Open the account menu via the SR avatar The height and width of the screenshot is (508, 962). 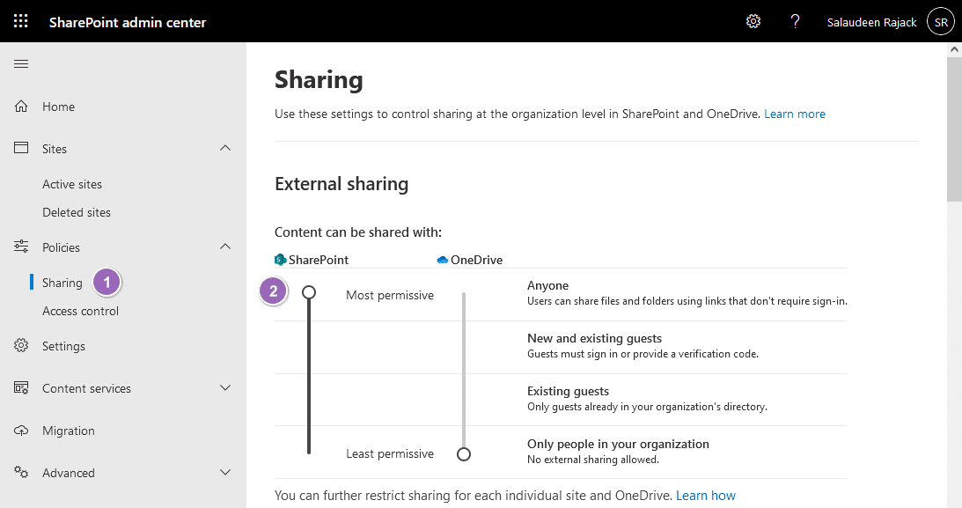point(939,20)
